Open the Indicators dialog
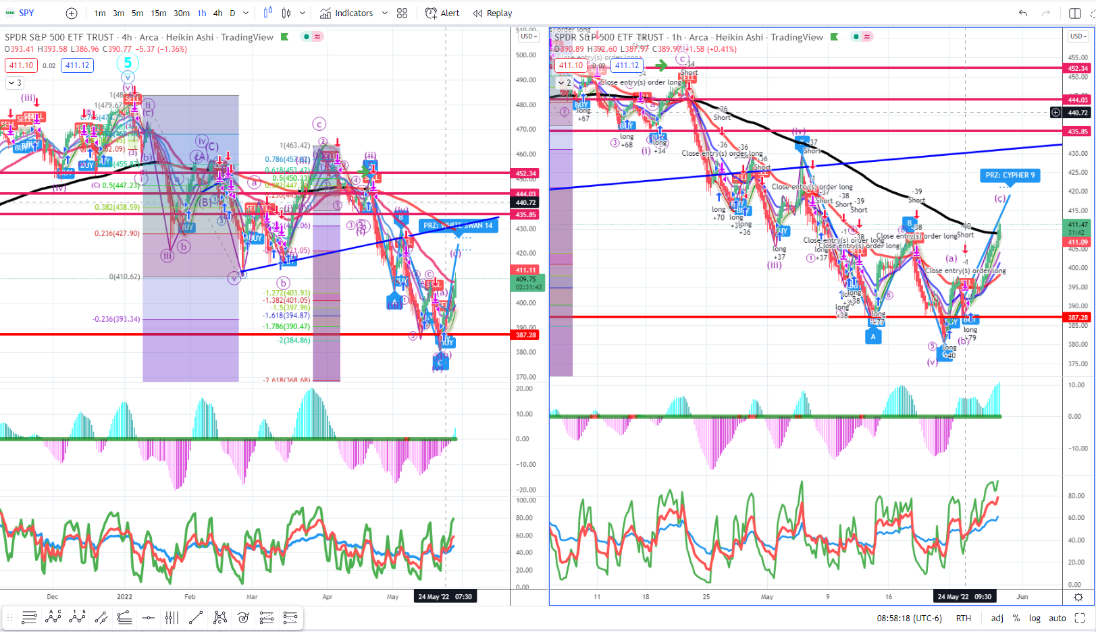 (346, 13)
